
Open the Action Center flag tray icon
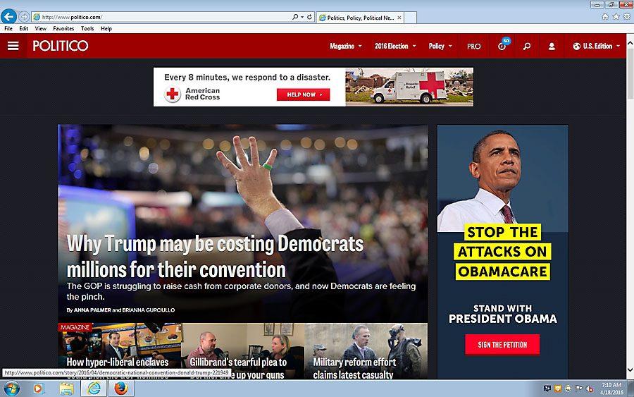tap(579, 389)
